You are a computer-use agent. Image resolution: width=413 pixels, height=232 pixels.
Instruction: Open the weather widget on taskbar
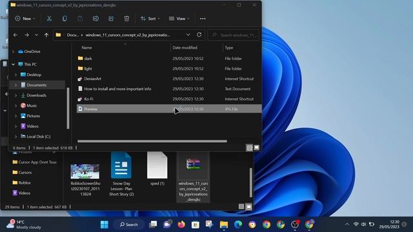pos(24,224)
